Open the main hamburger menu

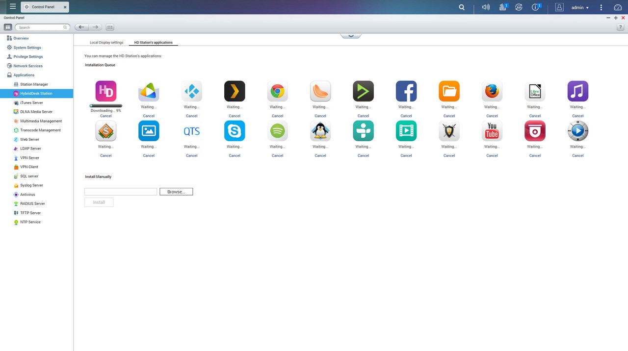(13, 7)
